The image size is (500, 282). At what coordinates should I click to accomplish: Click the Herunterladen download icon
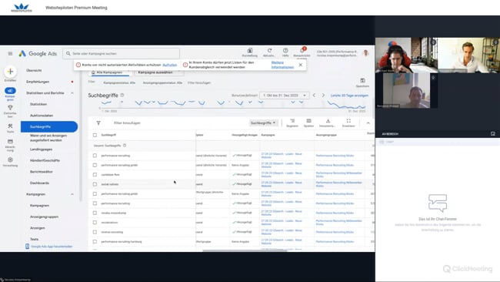click(x=328, y=121)
